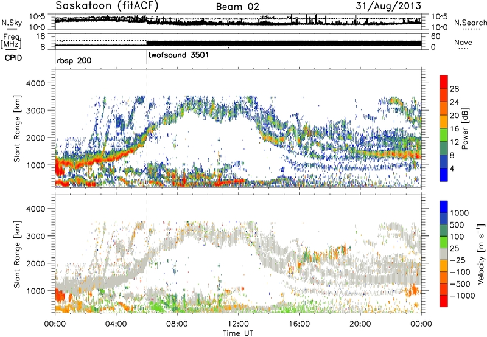Click the 'Saskatoon (fitACF)' title text

pyautogui.click(x=107, y=6)
